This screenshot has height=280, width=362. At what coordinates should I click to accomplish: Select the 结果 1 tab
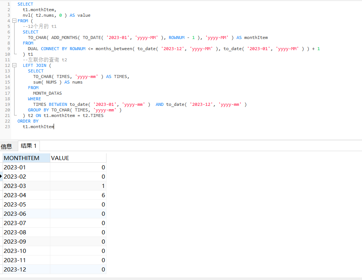coord(29,146)
